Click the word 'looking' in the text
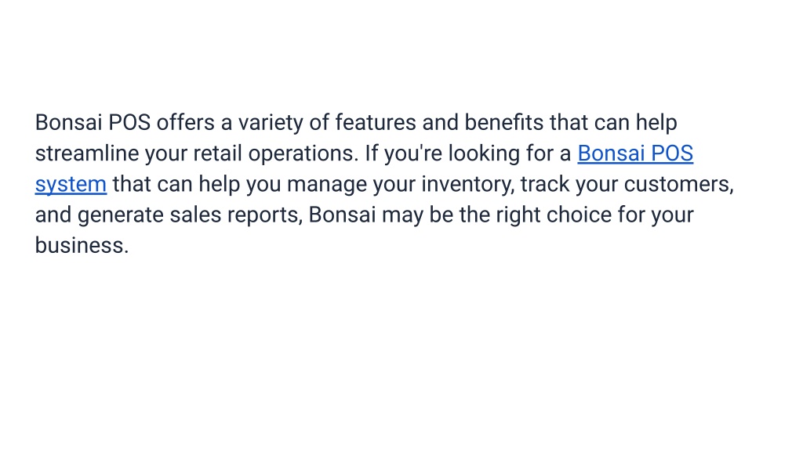The image size is (803, 451). coord(484,154)
